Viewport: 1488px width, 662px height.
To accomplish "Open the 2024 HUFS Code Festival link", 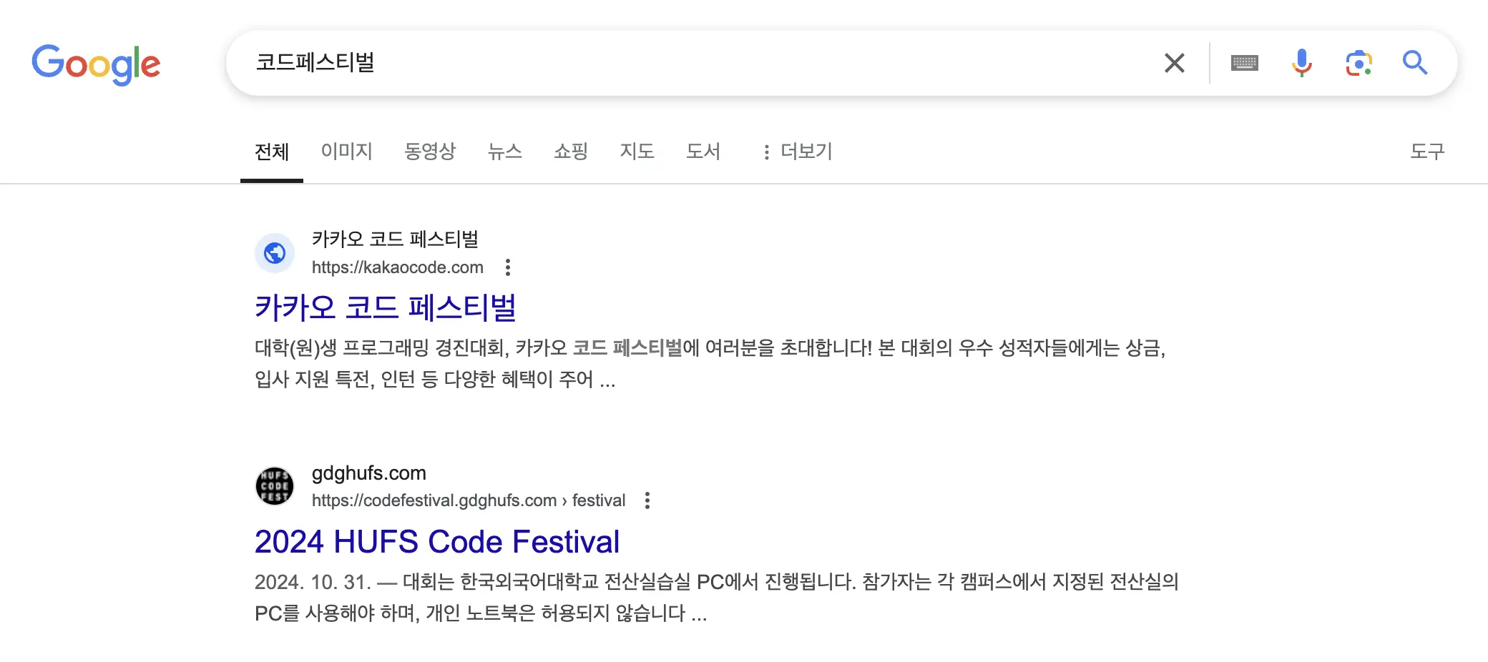I will tap(437, 541).
